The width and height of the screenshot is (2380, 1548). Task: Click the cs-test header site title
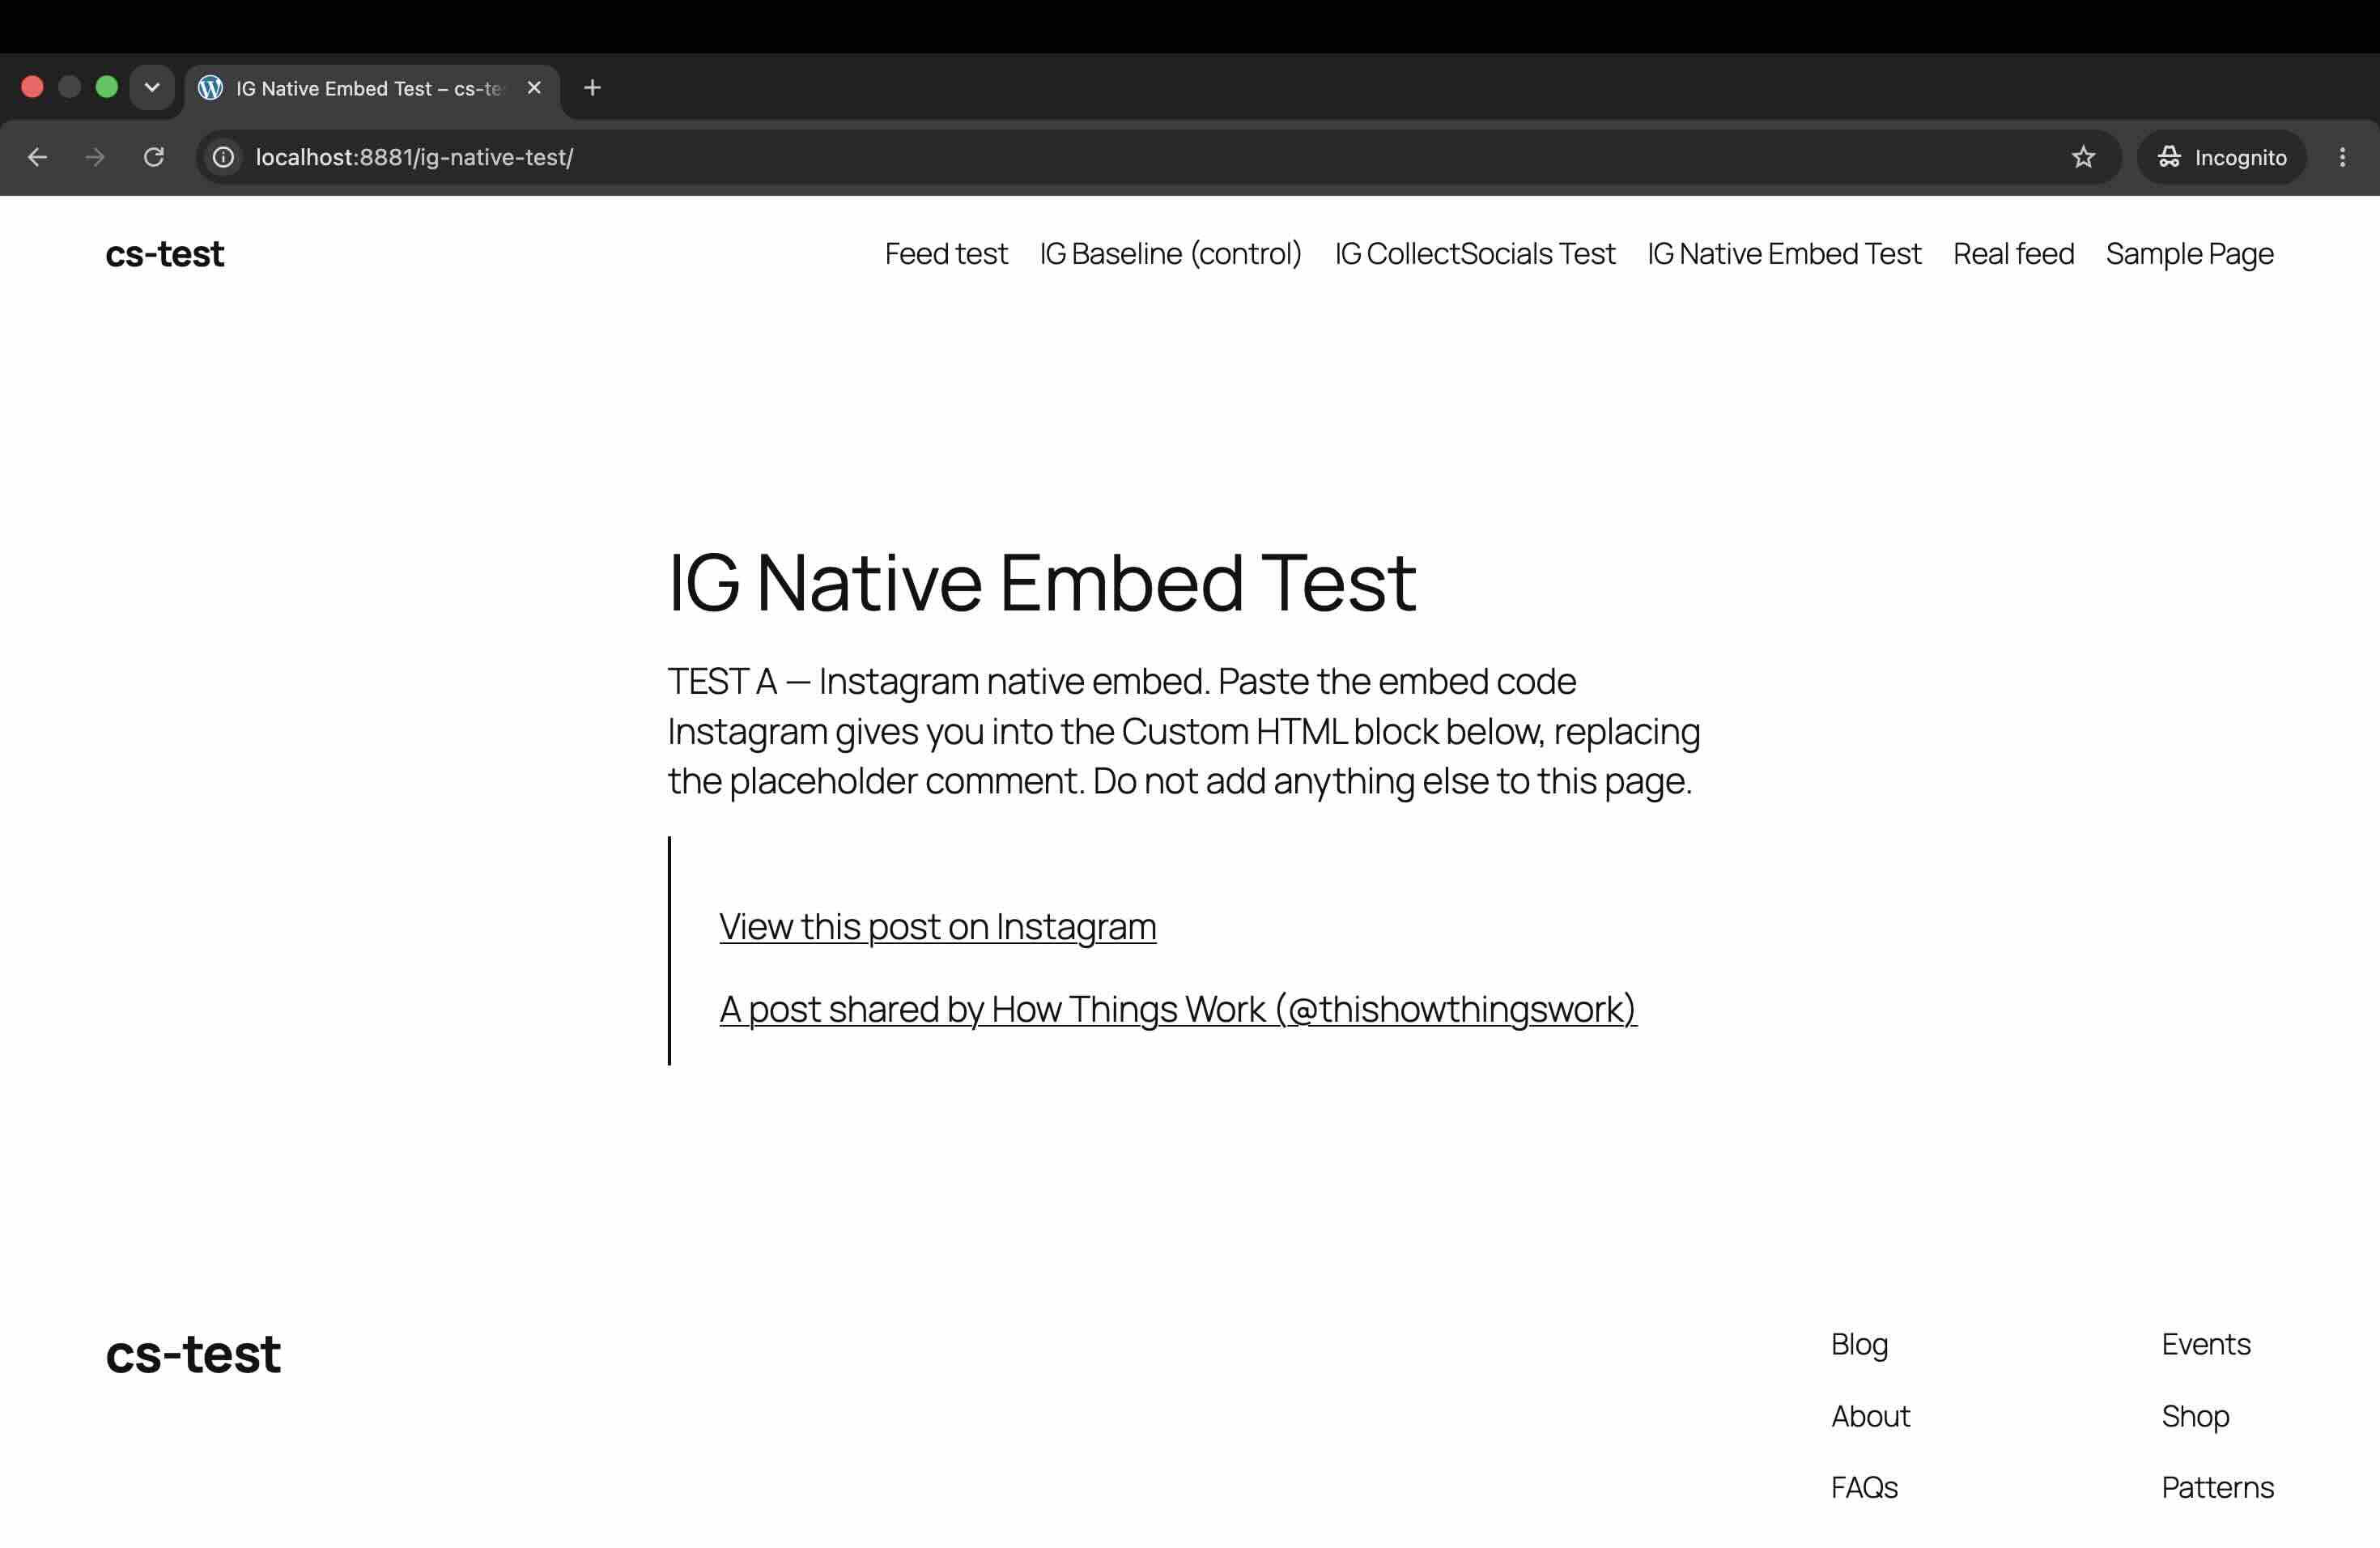165,254
